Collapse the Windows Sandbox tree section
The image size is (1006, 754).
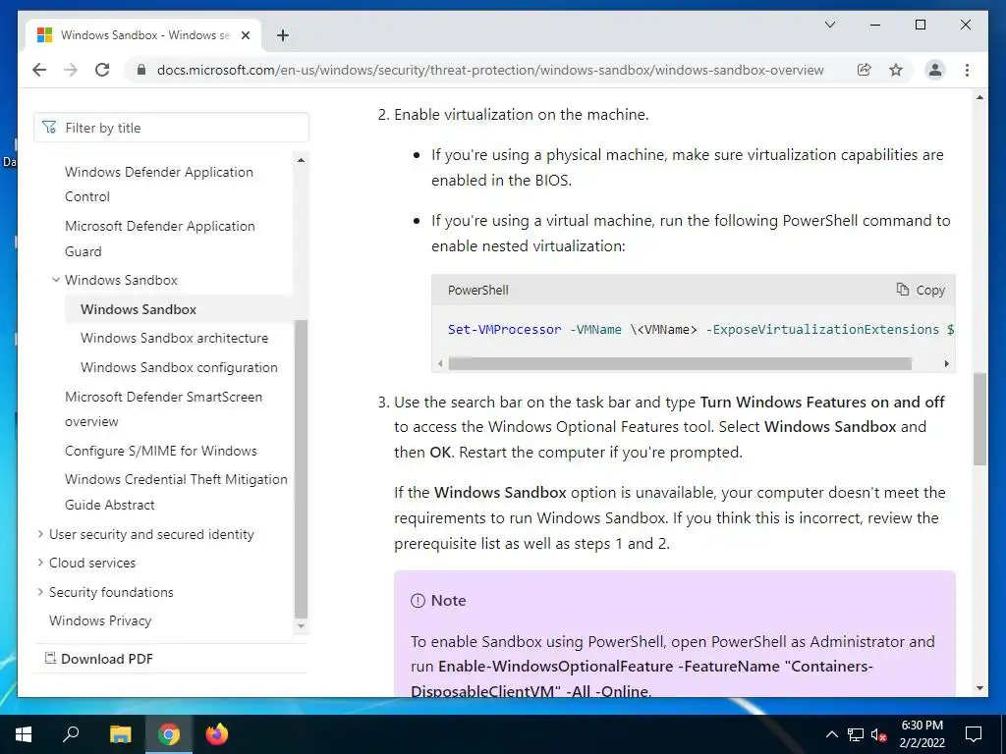[x=56, y=280]
